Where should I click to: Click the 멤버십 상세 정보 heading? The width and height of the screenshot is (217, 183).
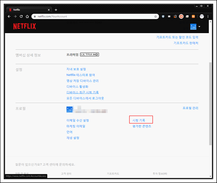click(28, 55)
